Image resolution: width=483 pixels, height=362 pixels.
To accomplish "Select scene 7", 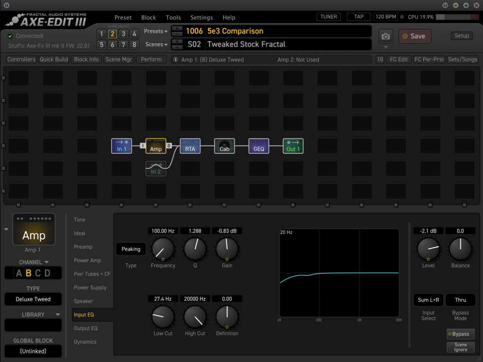I will tap(123, 45).
